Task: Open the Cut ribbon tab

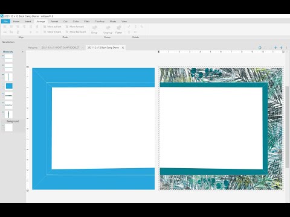Action: point(65,21)
